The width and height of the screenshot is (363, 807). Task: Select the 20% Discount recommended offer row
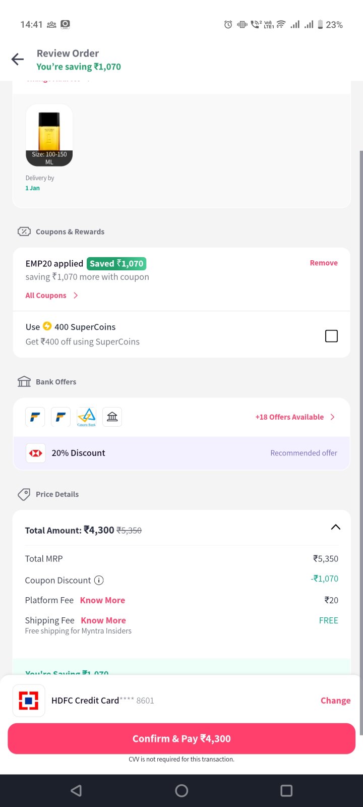(x=181, y=453)
